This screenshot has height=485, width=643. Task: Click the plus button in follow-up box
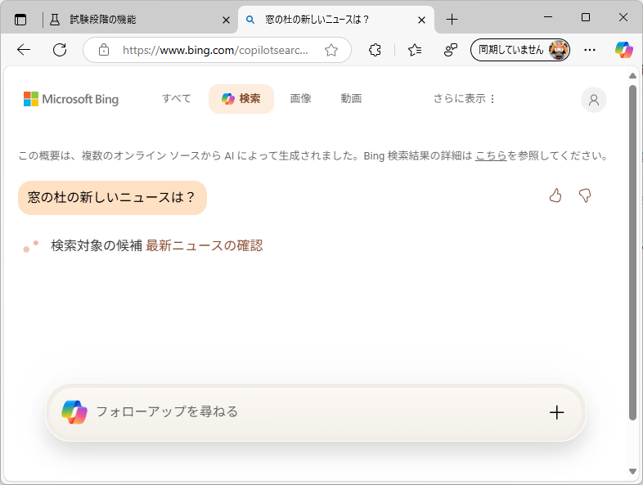[556, 412]
